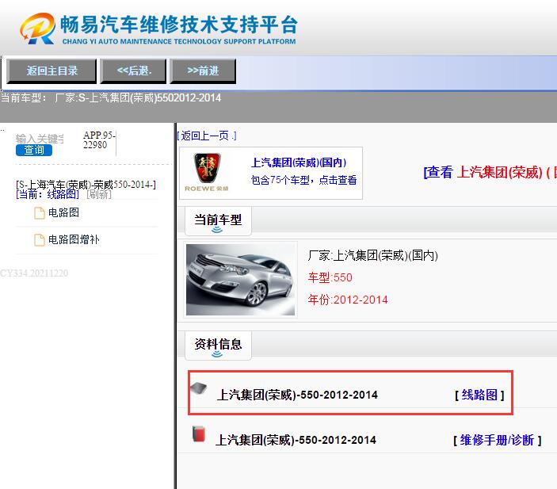Click the red 车型:550 text
The height and width of the screenshot is (489, 557).
330,277
